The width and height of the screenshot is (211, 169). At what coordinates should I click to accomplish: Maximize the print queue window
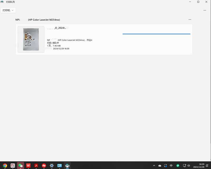198,2
